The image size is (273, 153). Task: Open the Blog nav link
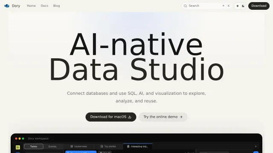point(56,6)
